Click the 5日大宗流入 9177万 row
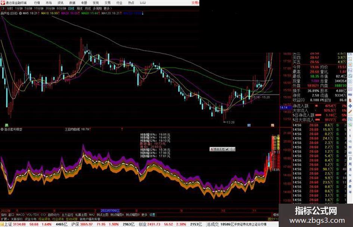The width and height of the screenshot is (353, 227). [320, 120]
